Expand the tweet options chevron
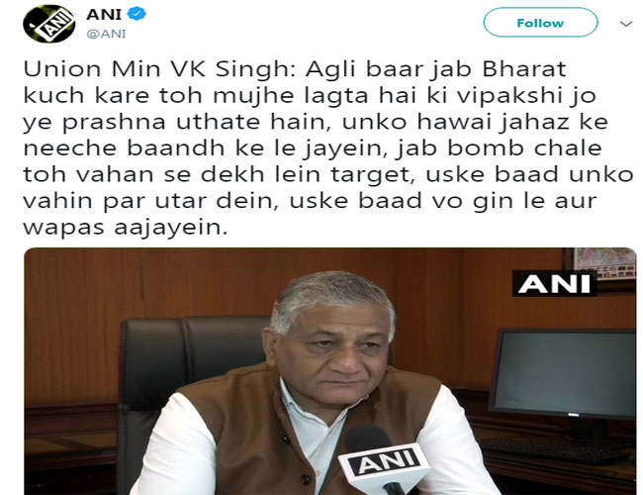The image size is (643, 495). (626, 24)
